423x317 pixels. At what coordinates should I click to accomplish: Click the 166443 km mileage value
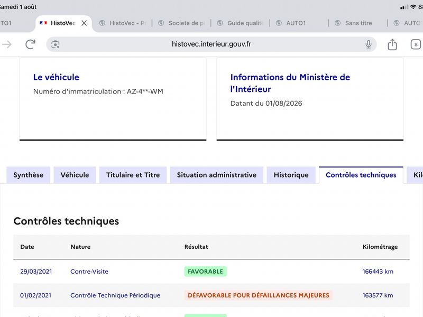pyautogui.click(x=378, y=272)
